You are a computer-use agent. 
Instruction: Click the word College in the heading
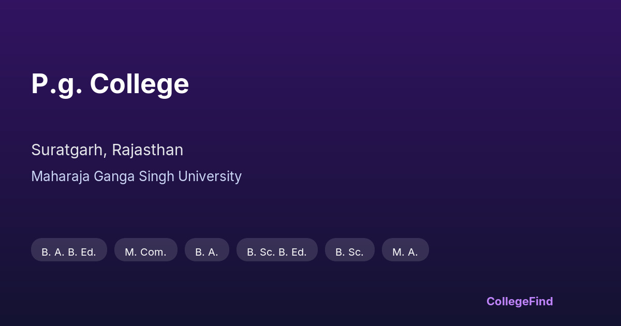click(x=139, y=84)
